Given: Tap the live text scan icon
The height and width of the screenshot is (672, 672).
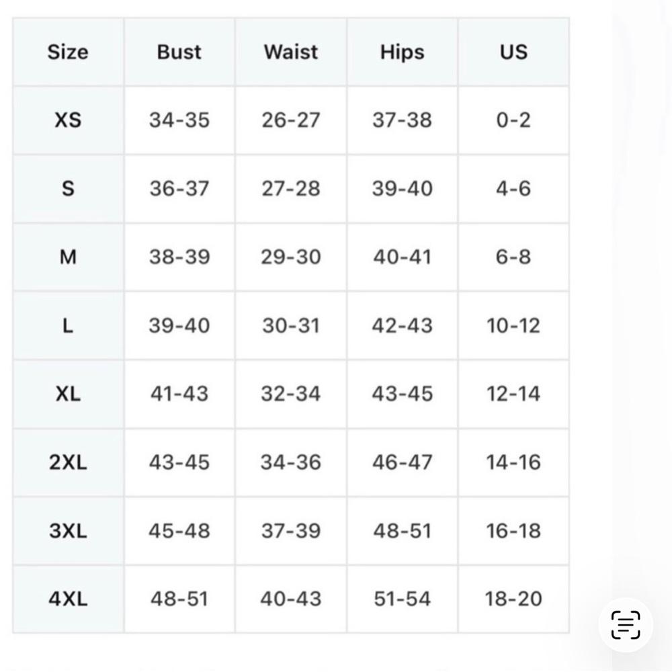Looking at the screenshot, I should coord(625,625).
